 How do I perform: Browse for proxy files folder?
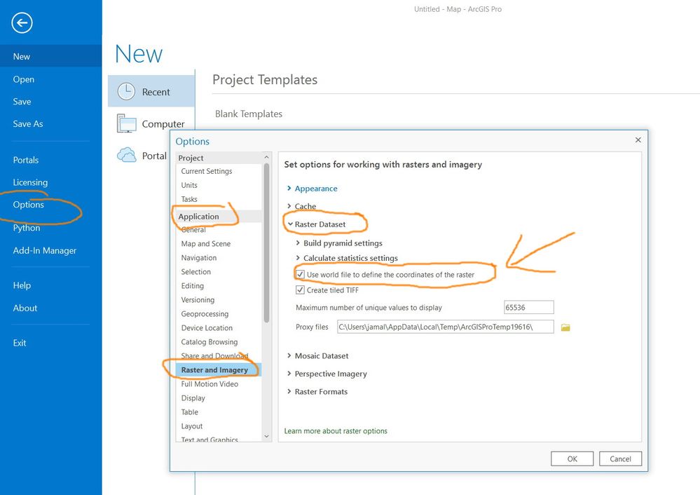coord(565,327)
